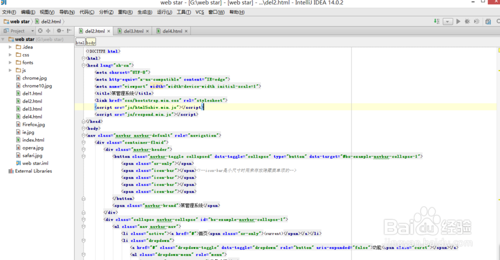
Task: Click the Run play button
Action: (x=458, y=21)
